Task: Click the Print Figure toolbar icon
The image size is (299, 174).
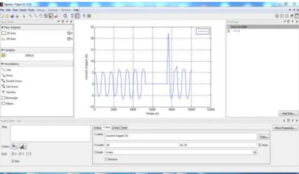Action: [17, 16]
